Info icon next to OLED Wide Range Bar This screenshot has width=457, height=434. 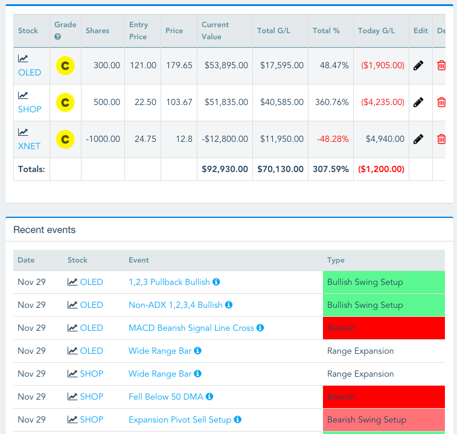197,351
